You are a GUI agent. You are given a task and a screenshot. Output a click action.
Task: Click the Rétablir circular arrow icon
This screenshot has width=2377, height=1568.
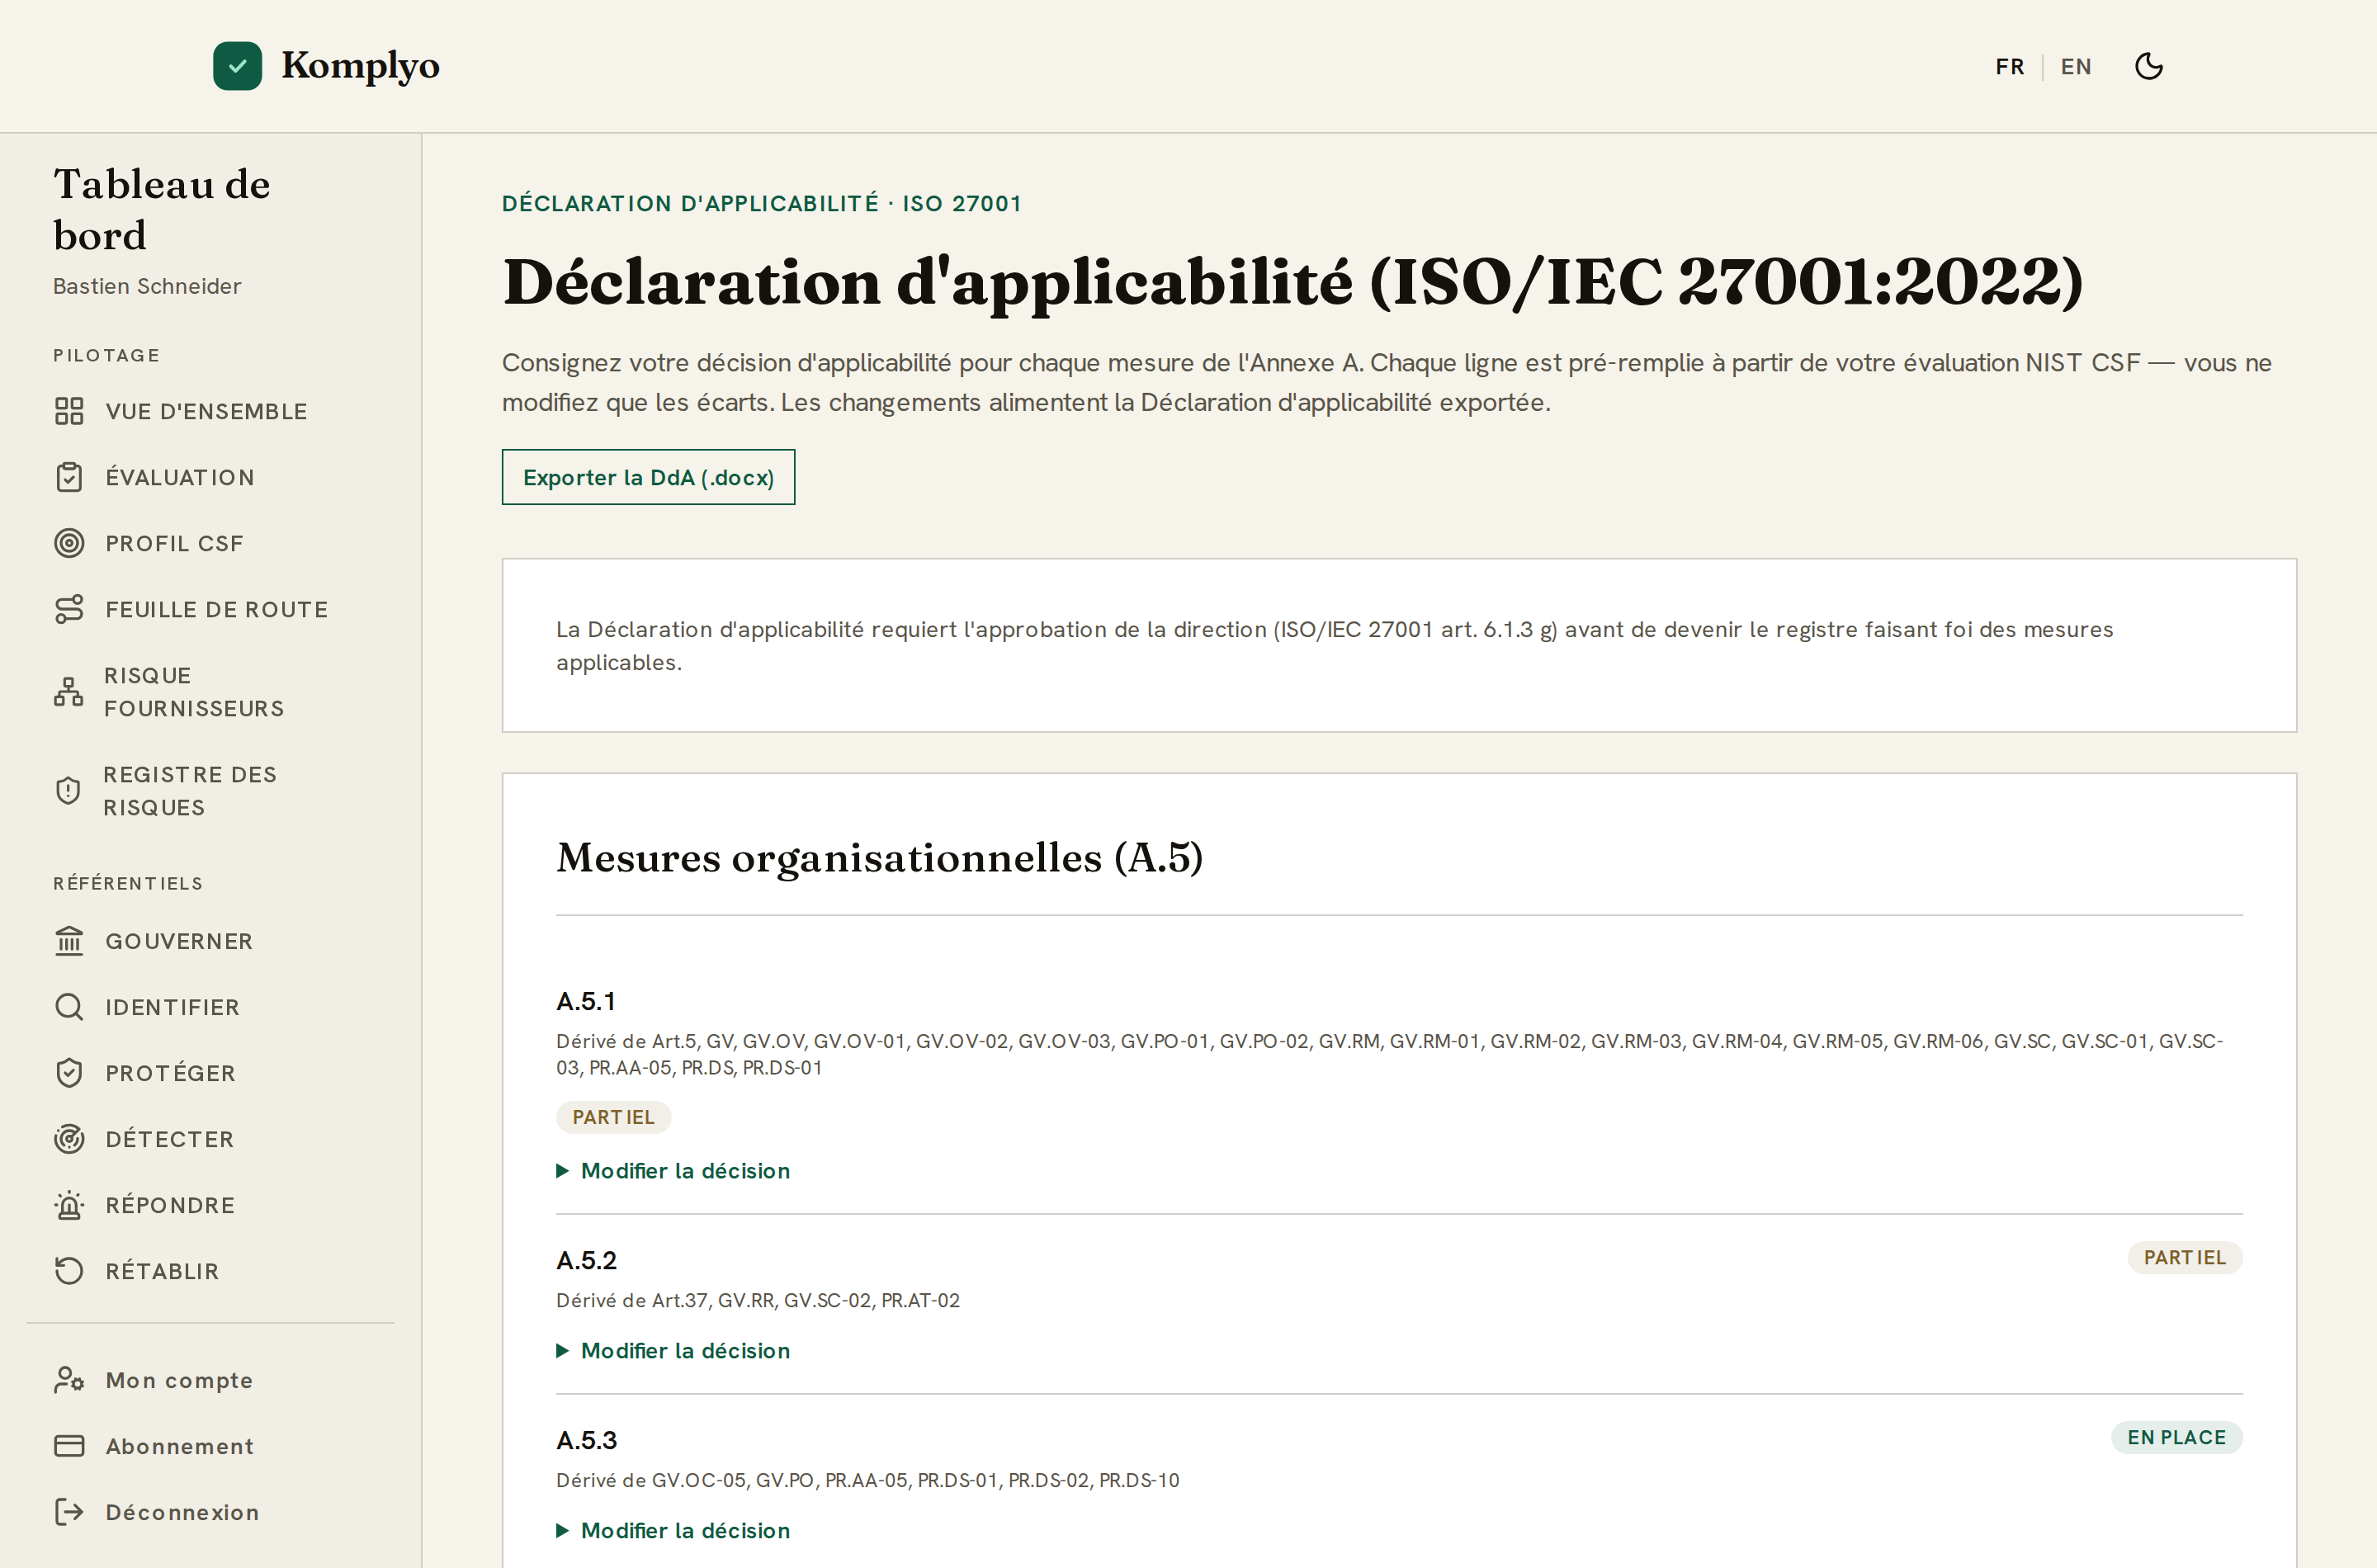pyautogui.click(x=69, y=1271)
